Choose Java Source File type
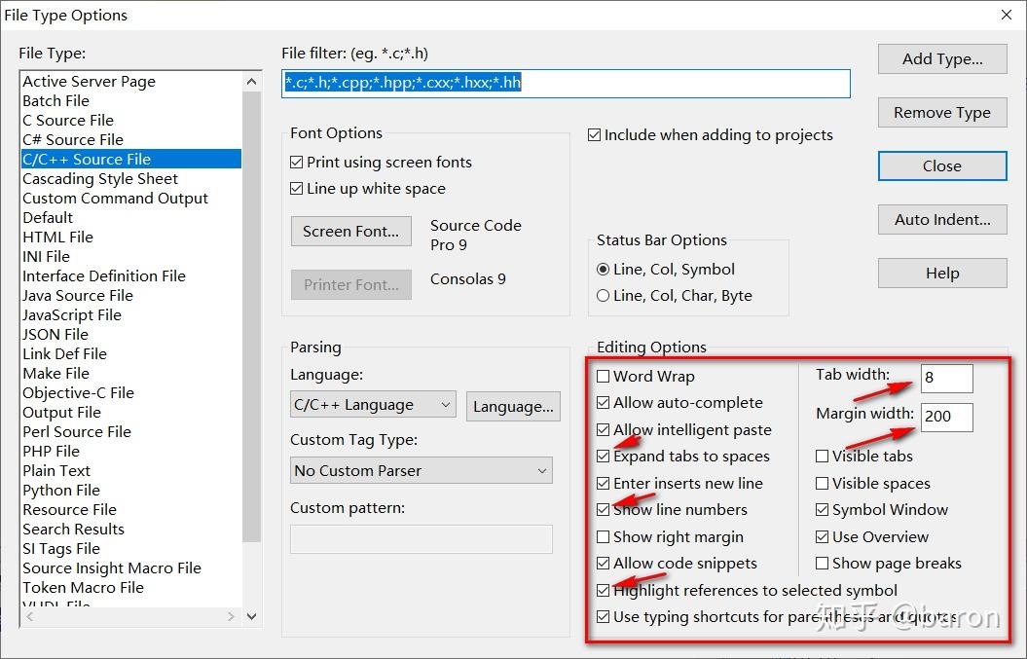The width and height of the screenshot is (1027, 659). click(78, 296)
